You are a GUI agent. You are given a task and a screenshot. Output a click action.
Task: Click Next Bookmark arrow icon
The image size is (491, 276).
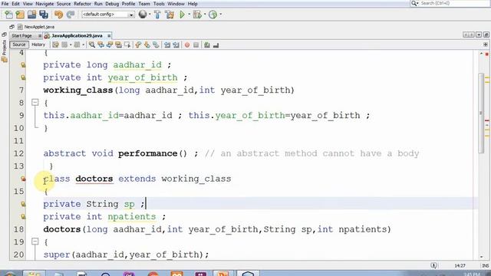pyautogui.click(x=147, y=45)
